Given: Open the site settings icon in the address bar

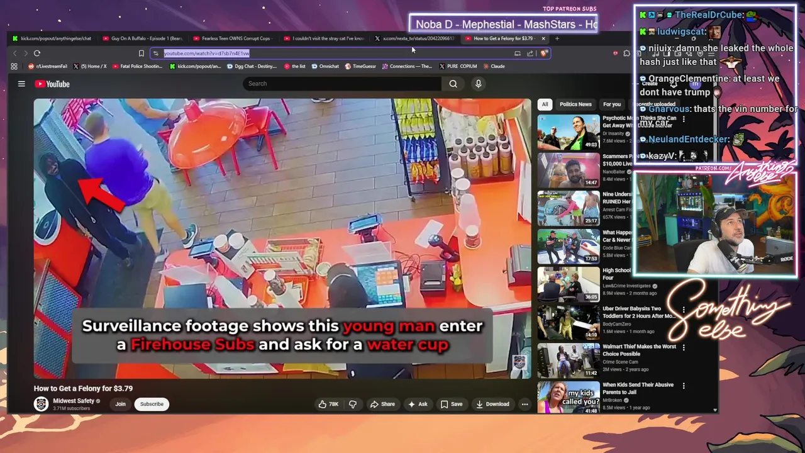Looking at the screenshot, I should (156, 53).
